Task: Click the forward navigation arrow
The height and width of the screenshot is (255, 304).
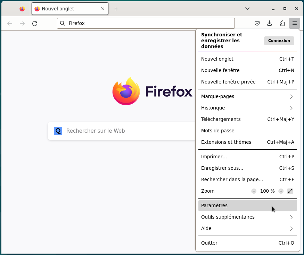Action: [22, 24]
